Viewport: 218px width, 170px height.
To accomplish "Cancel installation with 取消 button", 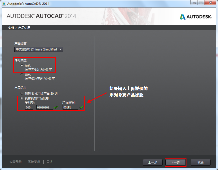I will [x=200, y=162].
